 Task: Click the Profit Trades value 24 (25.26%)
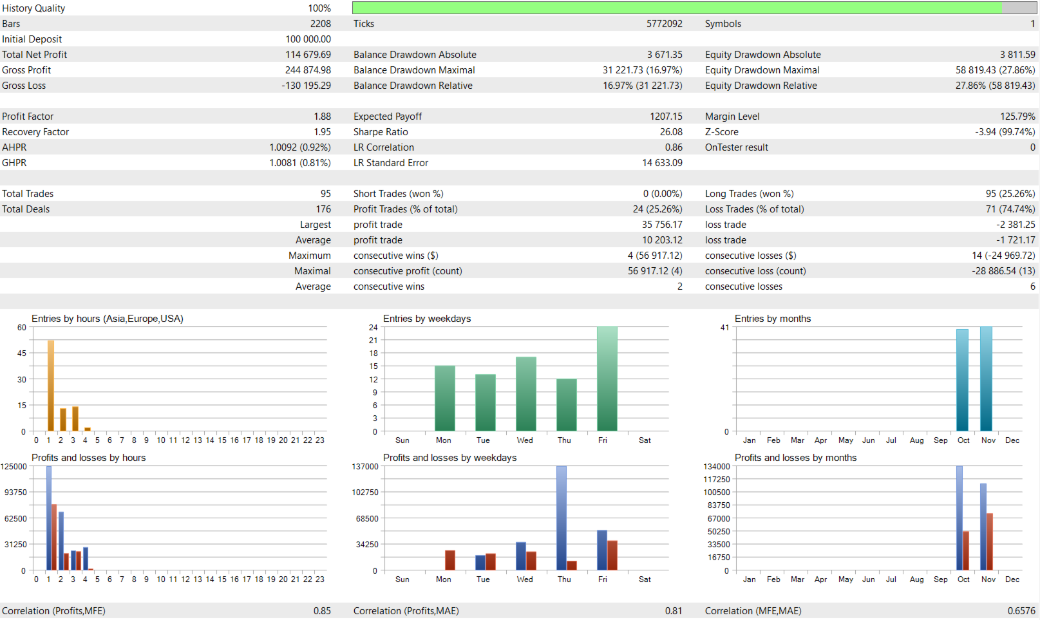coord(657,209)
